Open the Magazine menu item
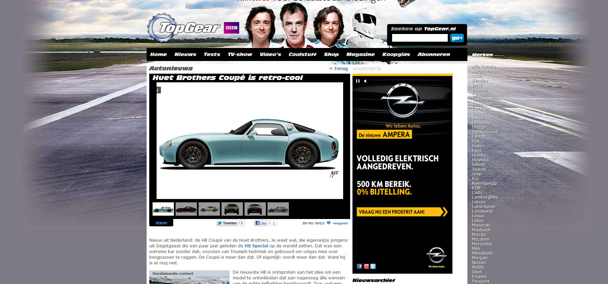Screen dimensions: 608x284 [360, 54]
